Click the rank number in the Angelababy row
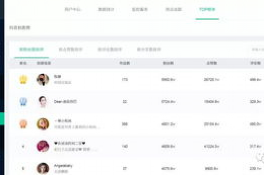The height and width of the screenshot is (175, 264). tap(23, 168)
